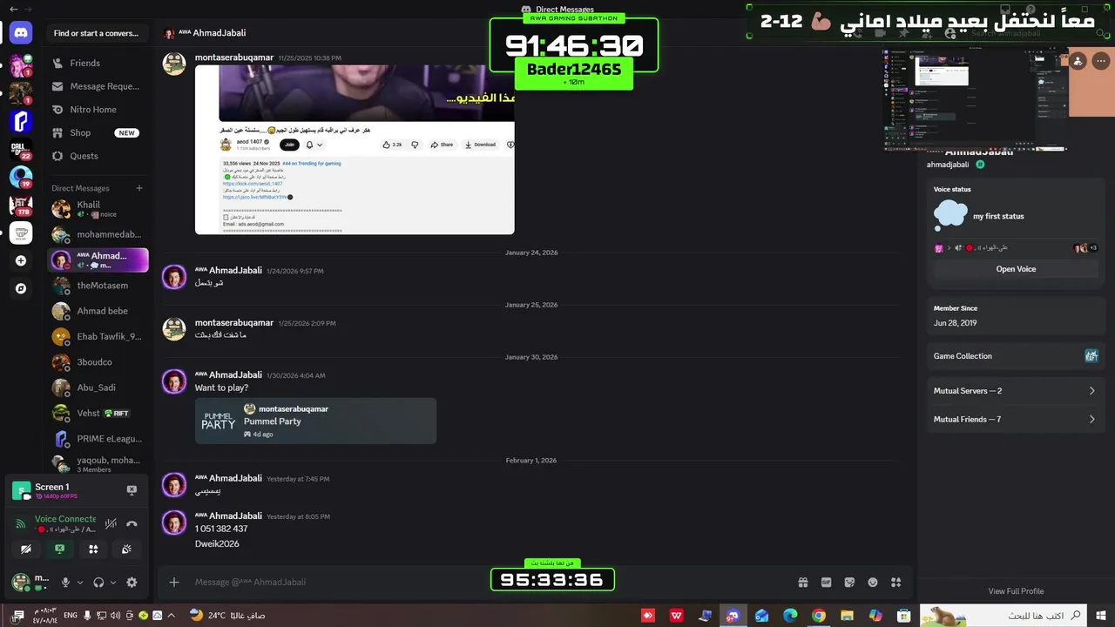
Task: Go back with the left arrow
Action: coord(13,9)
